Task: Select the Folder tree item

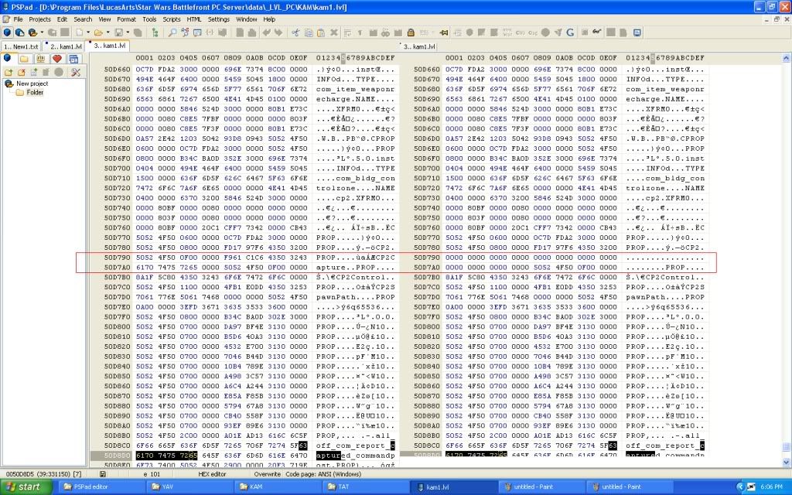Action: point(35,93)
